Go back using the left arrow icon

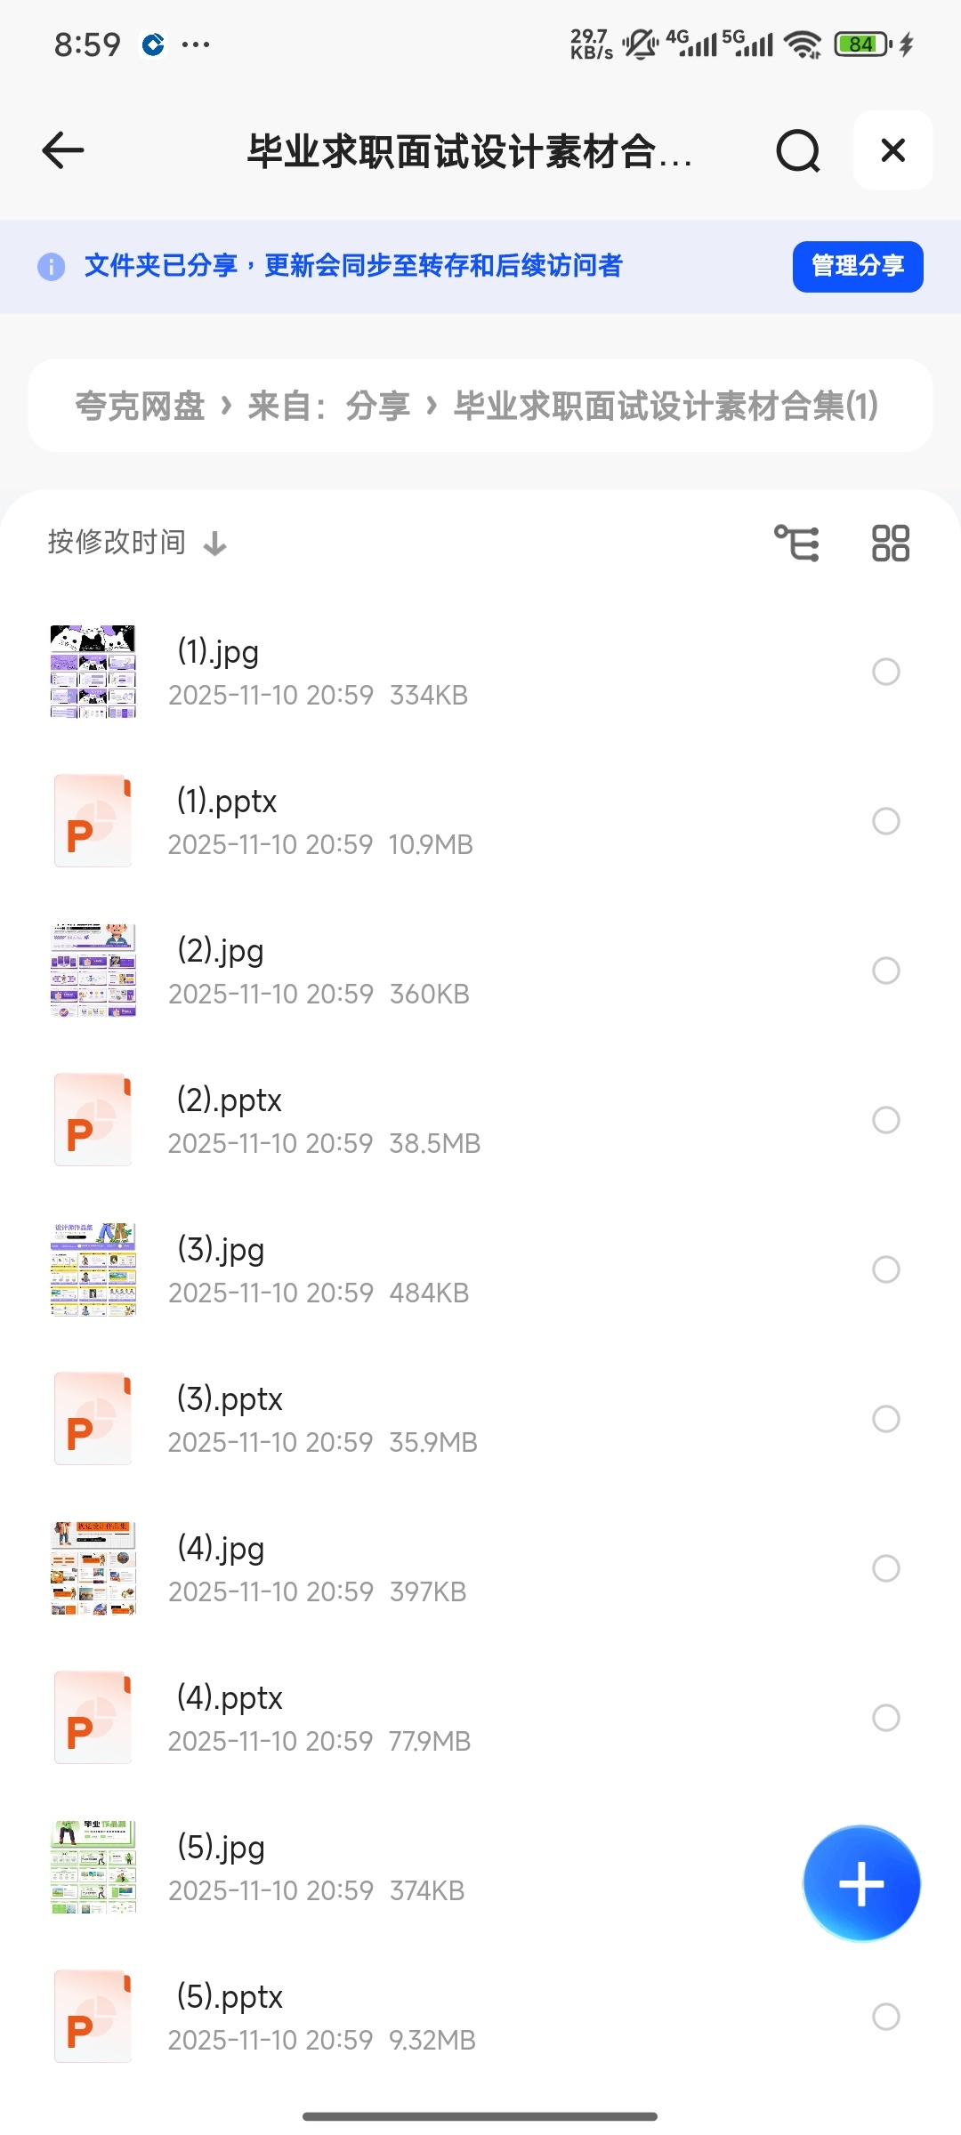[x=63, y=150]
